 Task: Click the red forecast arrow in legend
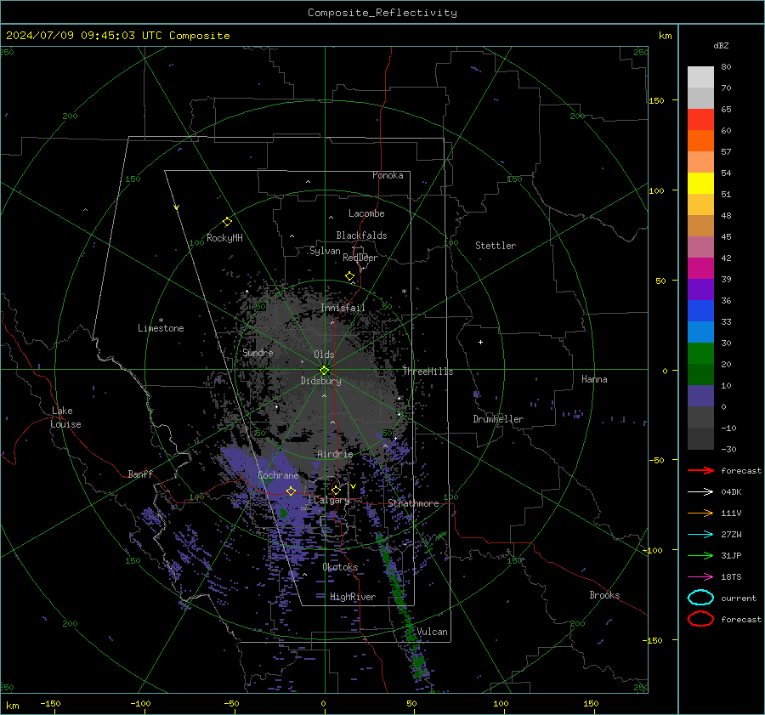click(700, 470)
